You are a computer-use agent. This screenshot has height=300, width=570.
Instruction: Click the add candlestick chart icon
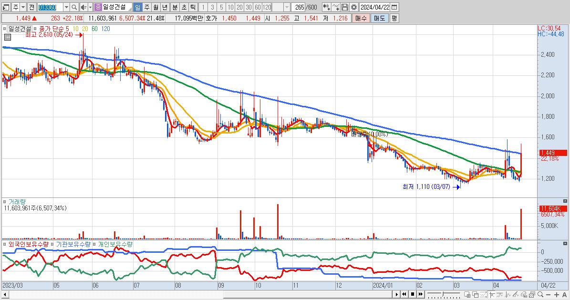click(x=326, y=7)
